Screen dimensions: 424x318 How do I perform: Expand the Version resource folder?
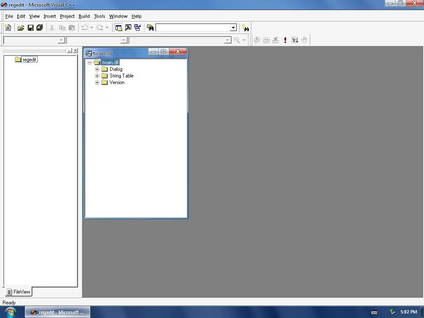[x=97, y=82]
